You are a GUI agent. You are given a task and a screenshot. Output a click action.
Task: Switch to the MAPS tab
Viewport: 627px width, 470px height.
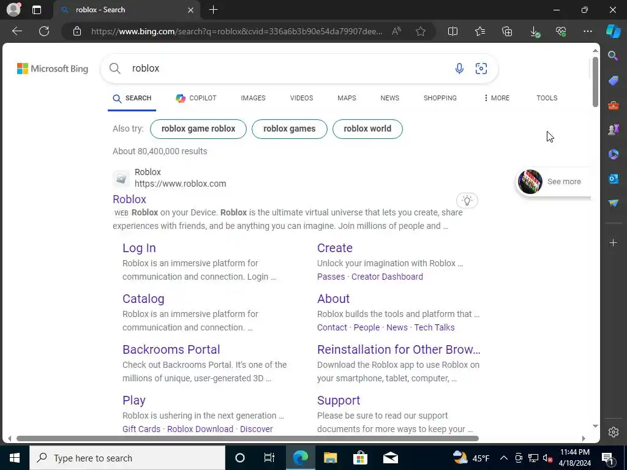(x=347, y=98)
